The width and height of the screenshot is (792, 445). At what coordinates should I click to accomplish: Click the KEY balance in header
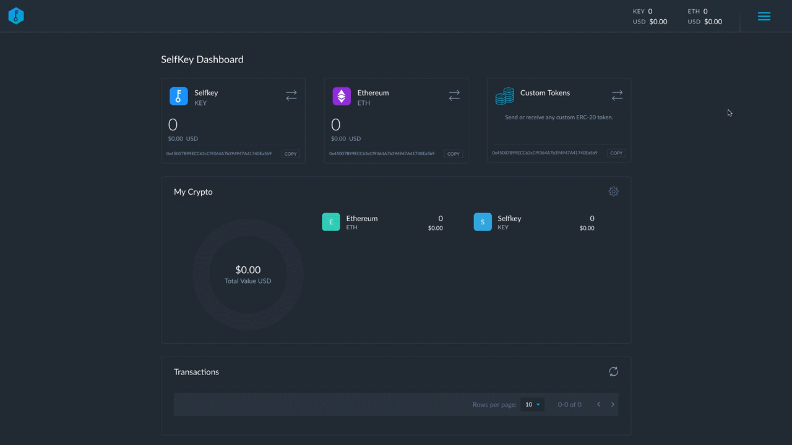point(650,16)
